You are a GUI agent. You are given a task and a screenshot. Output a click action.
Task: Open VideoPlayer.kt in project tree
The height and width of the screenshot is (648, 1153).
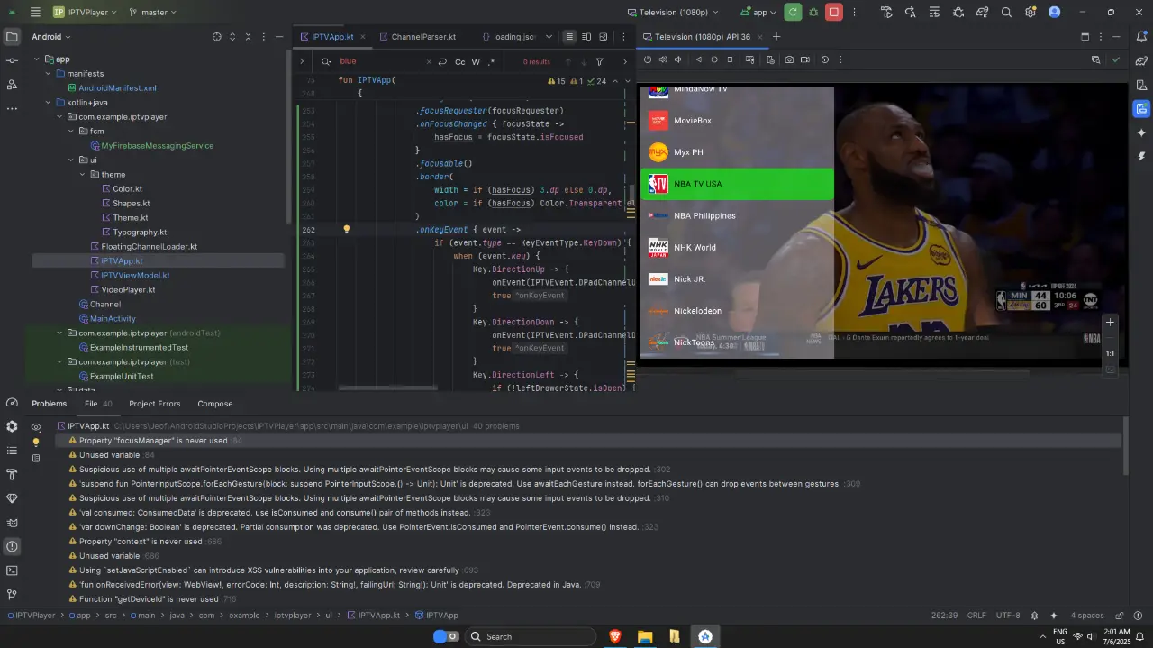coord(128,290)
